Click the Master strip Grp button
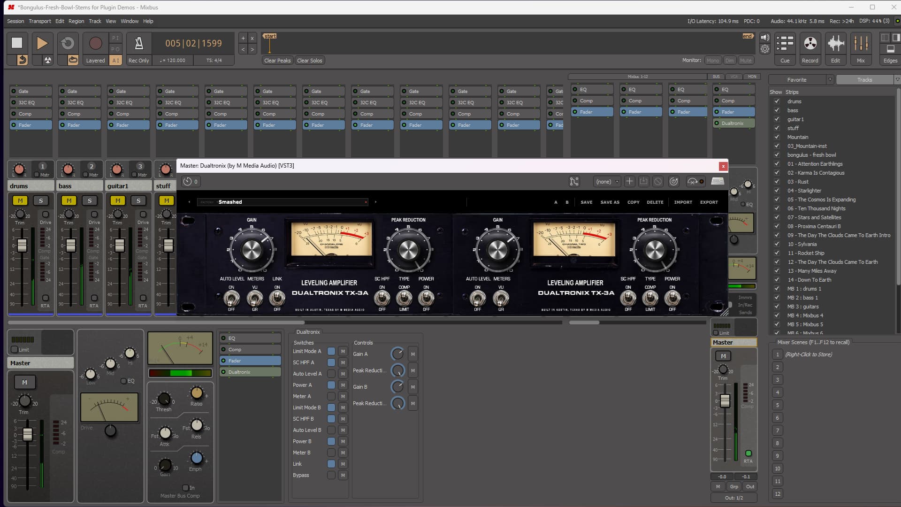Image resolution: width=901 pixels, height=507 pixels. pos(734,487)
